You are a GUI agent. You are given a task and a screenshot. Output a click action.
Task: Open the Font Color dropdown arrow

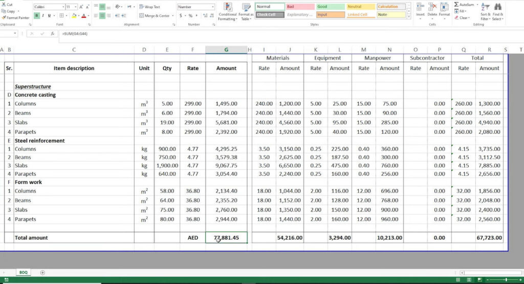point(88,16)
